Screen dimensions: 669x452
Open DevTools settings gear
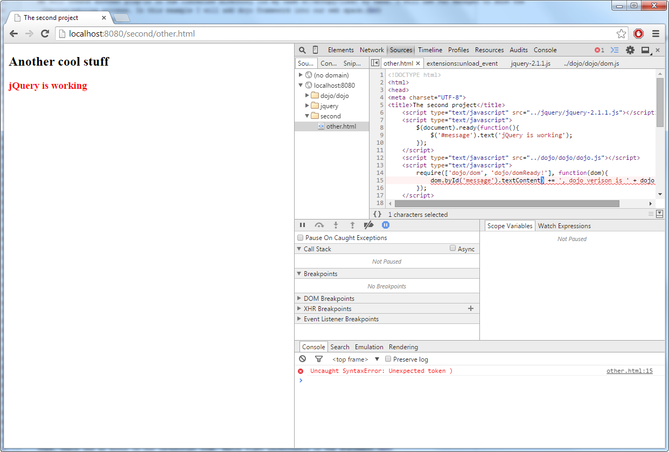[x=630, y=50]
